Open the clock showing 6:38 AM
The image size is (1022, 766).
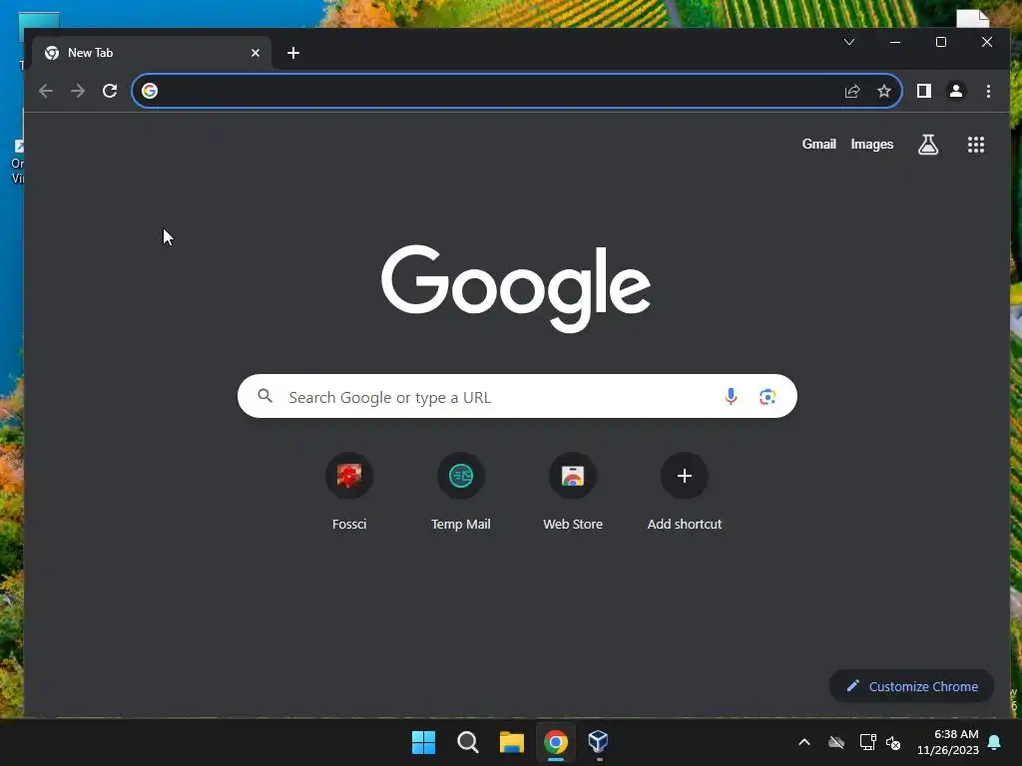click(948, 742)
